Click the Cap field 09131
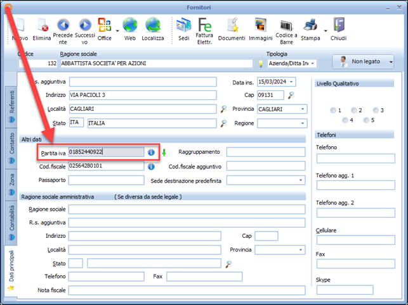The image size is (408, 305). point(270,96)
